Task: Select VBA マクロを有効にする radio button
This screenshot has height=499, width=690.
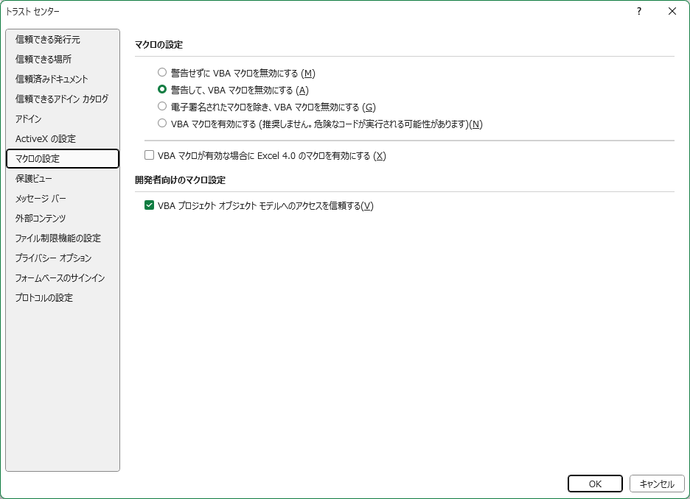Action: (162, 124)
